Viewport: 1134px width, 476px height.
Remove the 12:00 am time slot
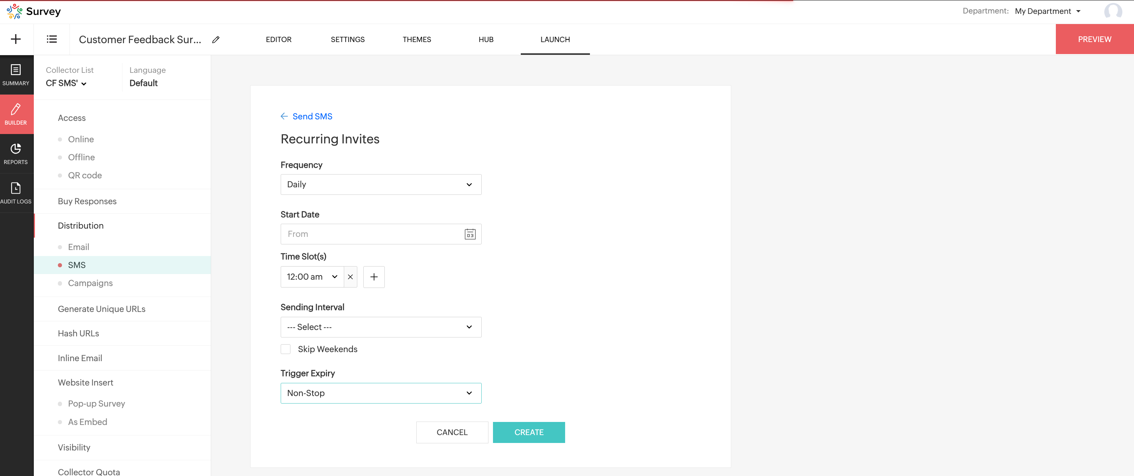pos(350,277)
